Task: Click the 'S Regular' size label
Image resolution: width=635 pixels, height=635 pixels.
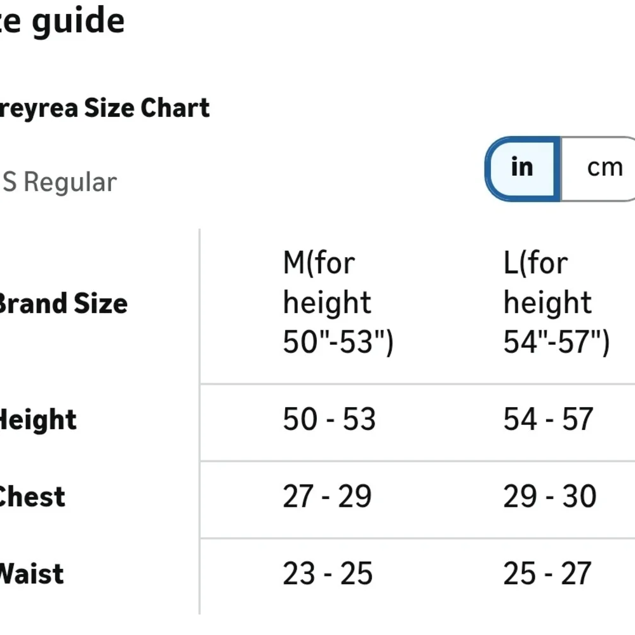Action: (x=59, y=182)
